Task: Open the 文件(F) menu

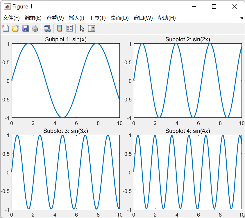Action: click(x=11, y=18)
